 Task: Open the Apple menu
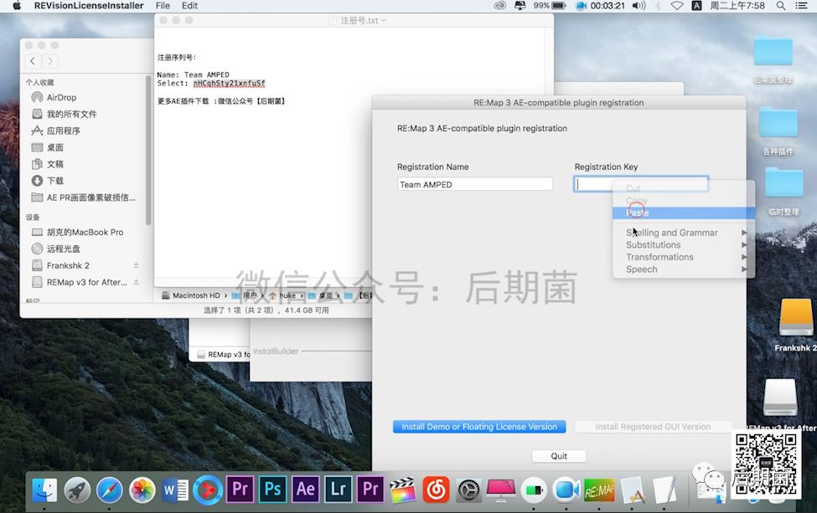tap(16, 6)
